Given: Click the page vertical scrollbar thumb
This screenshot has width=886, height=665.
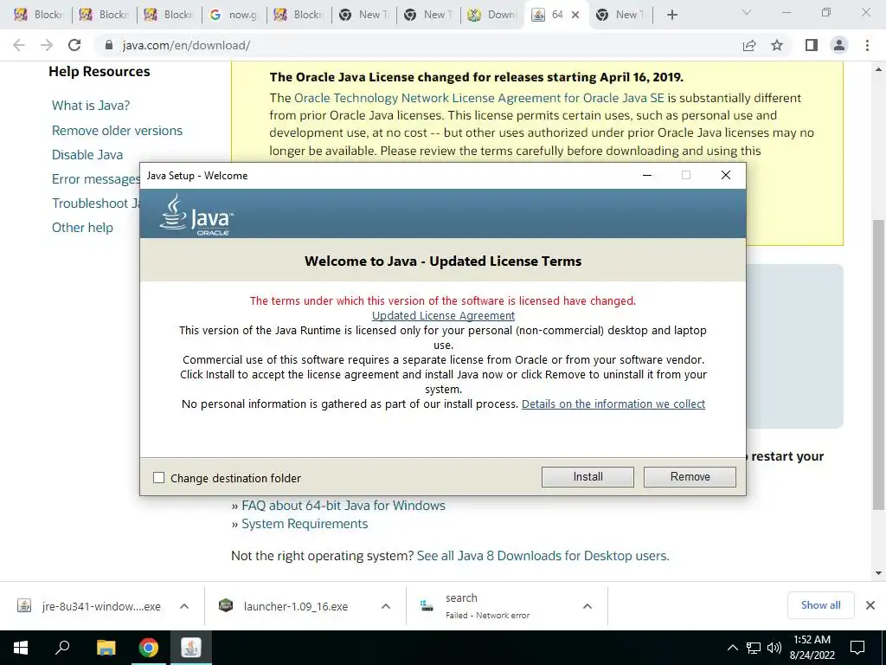Looking at the screenshot, I should point(878,365).
